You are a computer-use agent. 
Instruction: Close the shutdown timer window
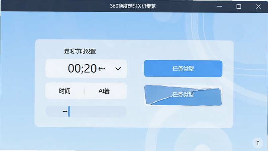[258, 6]
